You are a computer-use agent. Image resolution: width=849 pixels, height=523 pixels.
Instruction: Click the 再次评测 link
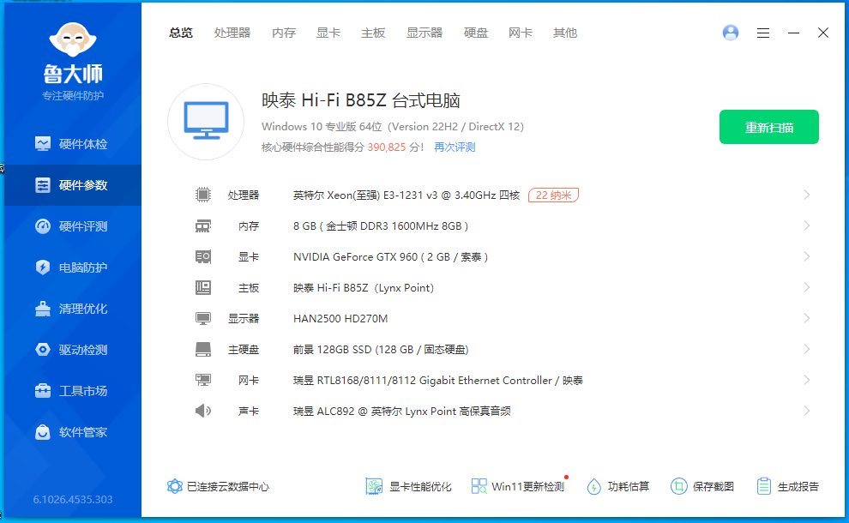(455, 147)
